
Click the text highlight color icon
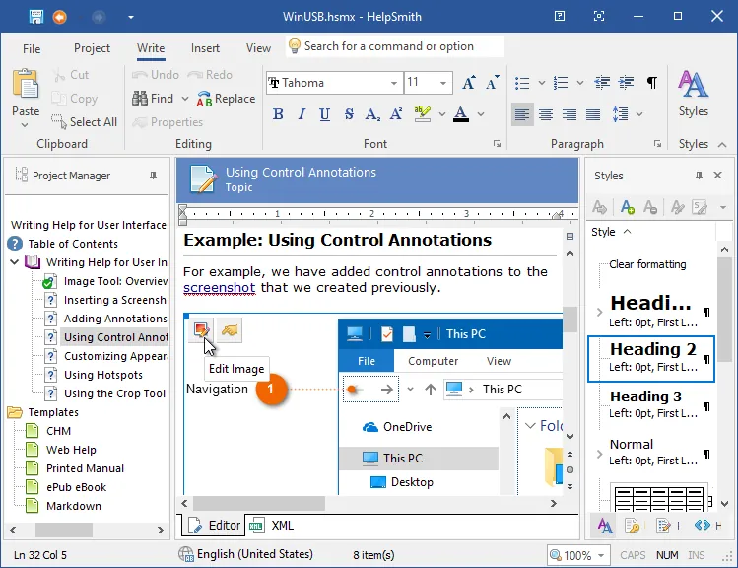(x=422, y=114)
